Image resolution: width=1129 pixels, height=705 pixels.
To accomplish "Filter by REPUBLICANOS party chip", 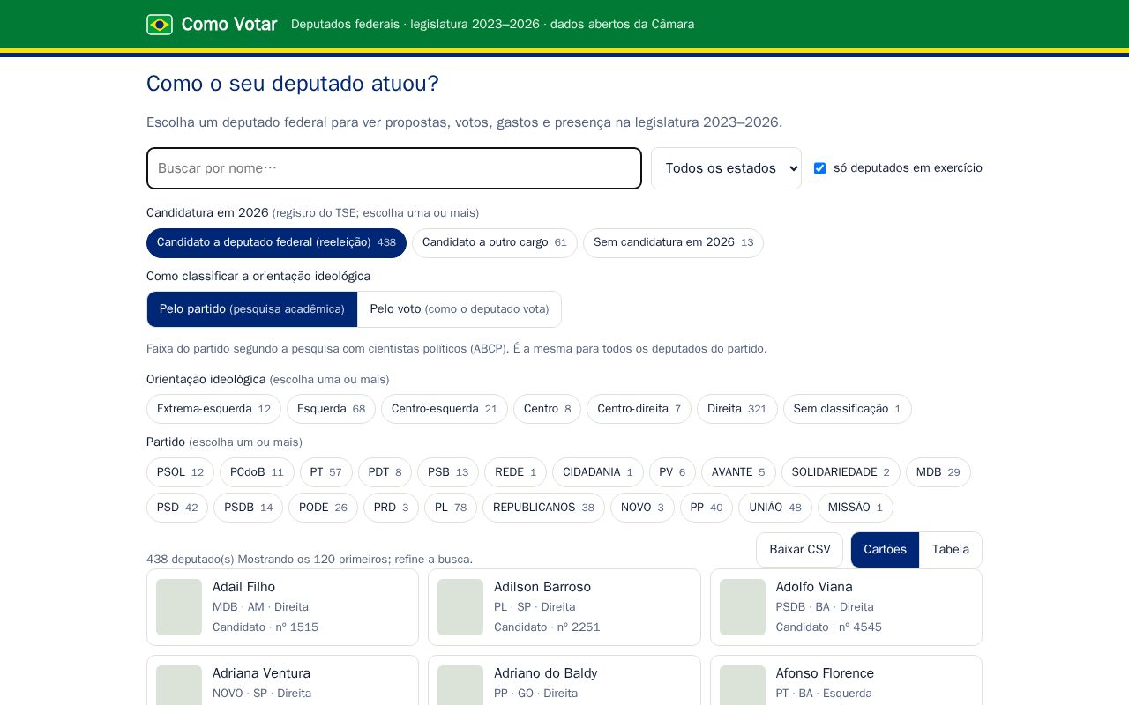I will tap(543, 508).
